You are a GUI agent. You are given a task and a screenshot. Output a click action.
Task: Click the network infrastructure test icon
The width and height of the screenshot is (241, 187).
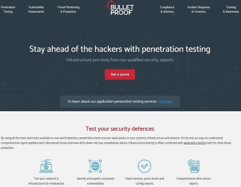point(46,166)
